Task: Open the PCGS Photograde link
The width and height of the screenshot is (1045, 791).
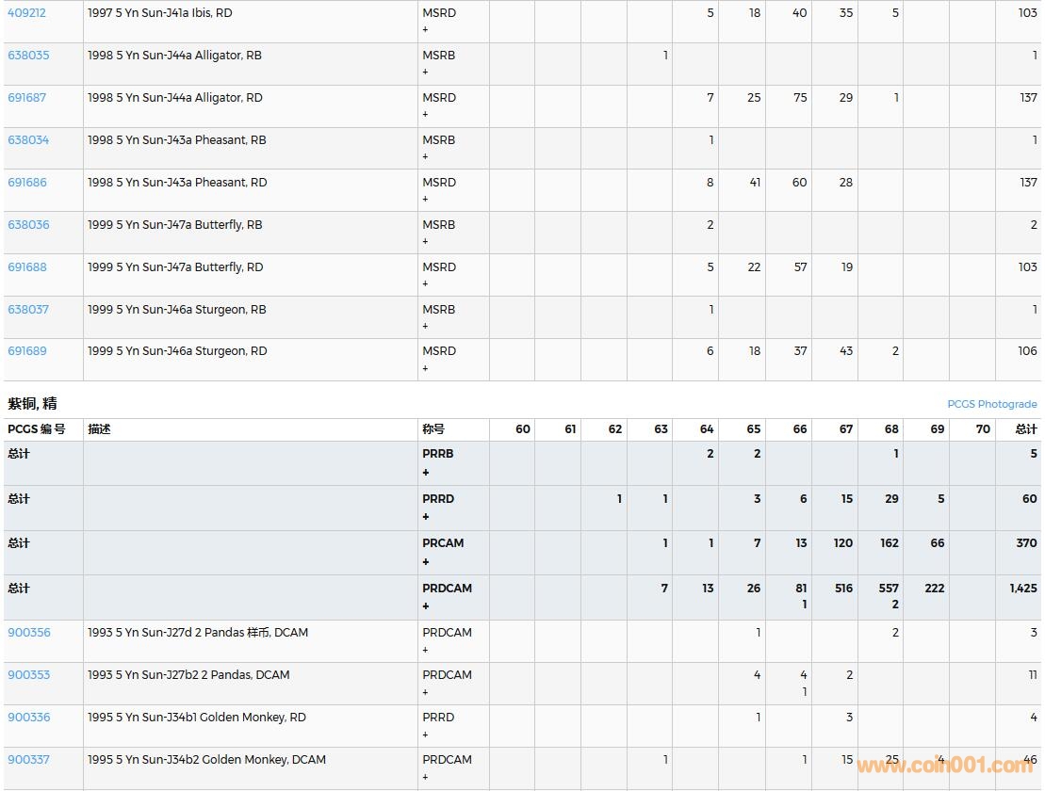Action: (x=991, y=404)
